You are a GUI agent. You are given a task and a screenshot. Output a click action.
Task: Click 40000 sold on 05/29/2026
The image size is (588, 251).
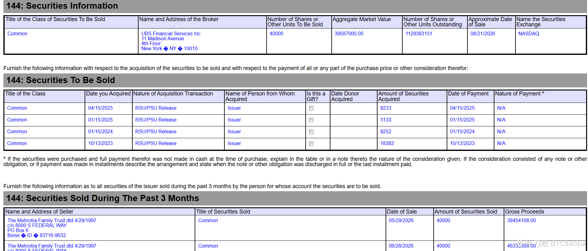tap(443, 220)
